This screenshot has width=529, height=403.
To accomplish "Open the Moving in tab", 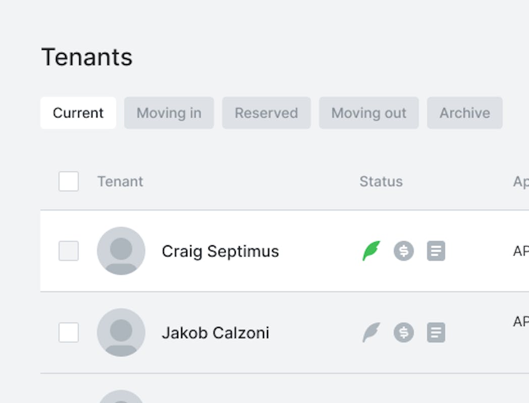I will pyautogui.click(x=169, y=113).
